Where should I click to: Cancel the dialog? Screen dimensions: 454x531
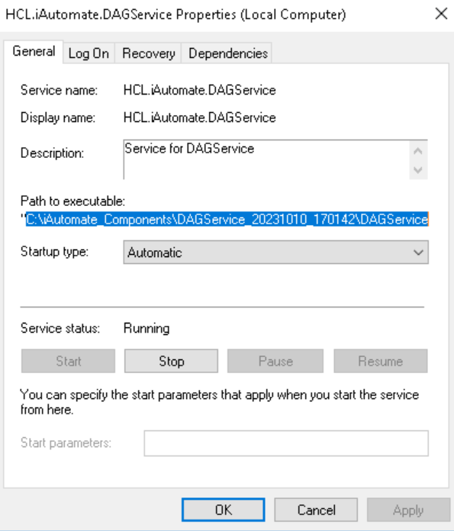(316, 510)
